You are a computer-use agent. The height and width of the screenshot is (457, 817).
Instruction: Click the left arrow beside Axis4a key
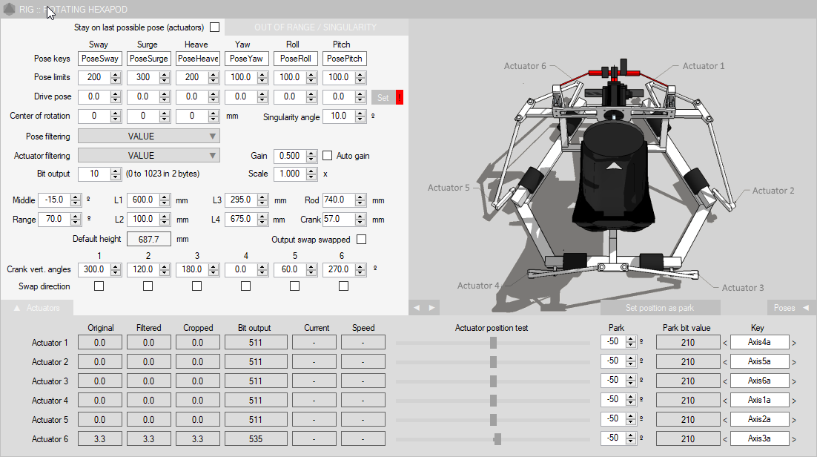[725, 343]
